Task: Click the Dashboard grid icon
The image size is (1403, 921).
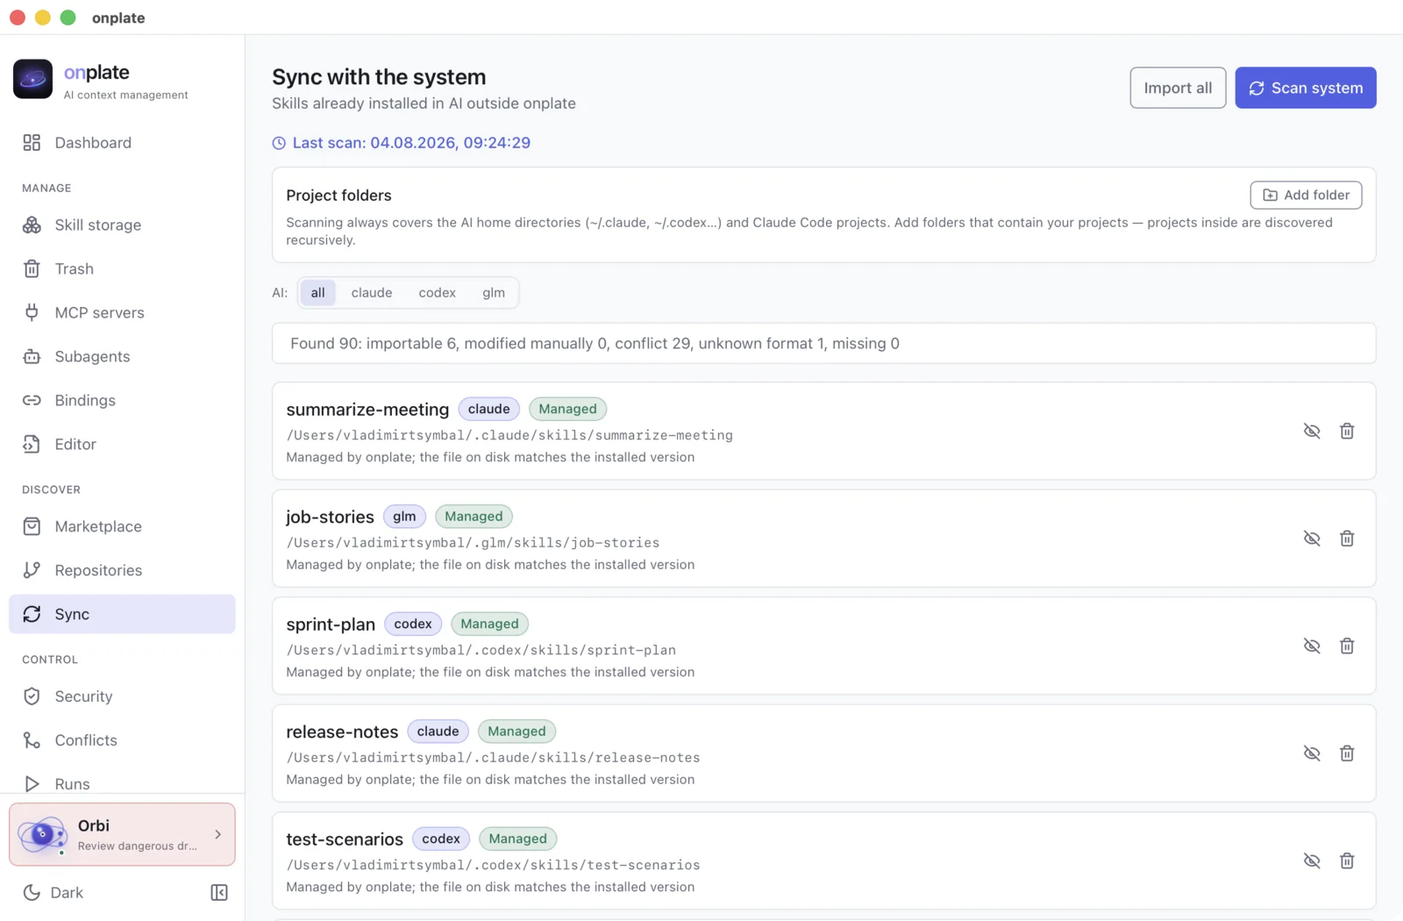Action: (x=32, y=143)
